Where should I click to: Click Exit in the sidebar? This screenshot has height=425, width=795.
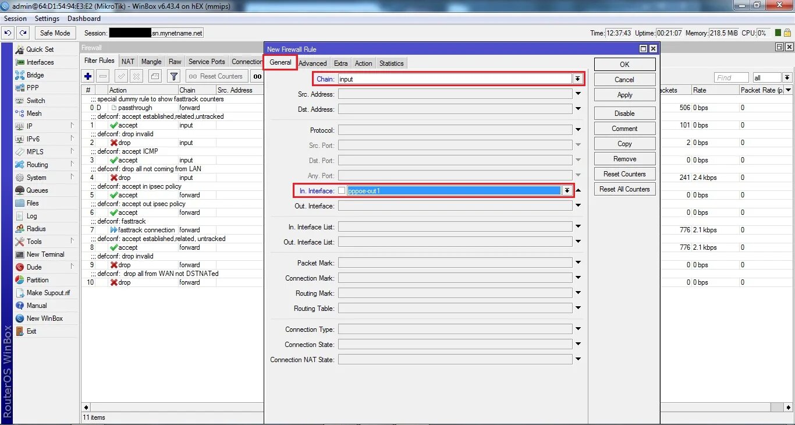point(31,331)
